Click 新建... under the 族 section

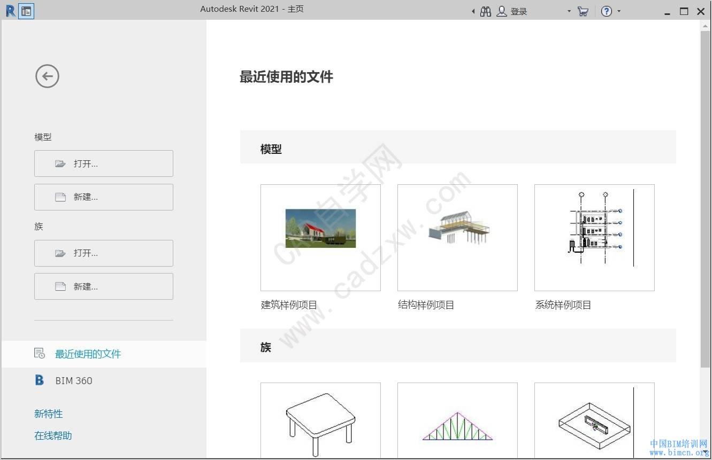(x=104, y=286)
